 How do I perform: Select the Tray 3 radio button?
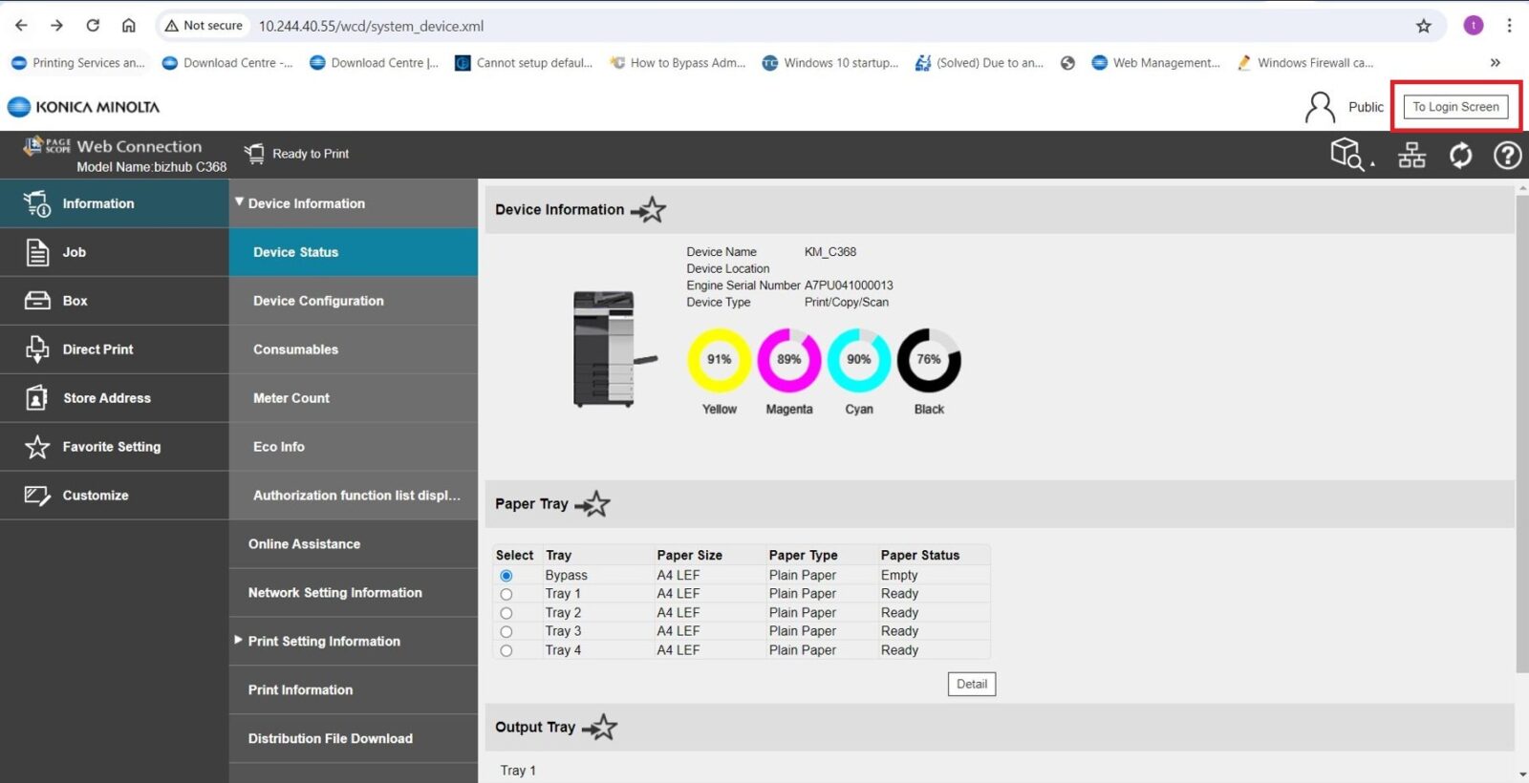506,631
